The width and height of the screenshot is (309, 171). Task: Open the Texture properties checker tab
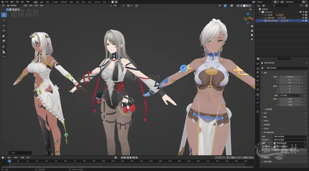click(x=258, y=112)
